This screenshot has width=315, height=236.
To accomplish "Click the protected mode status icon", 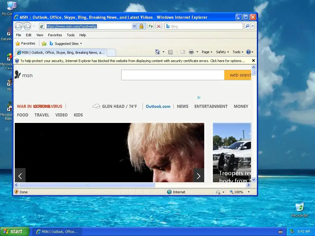I will point(218,192).
